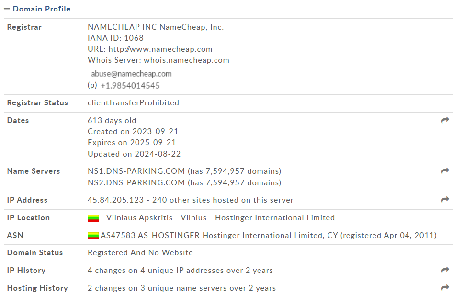Image resolution: width=464 pixels, height=295 pixels.
Task: Select the whois.namecheap.com server text
Action: [x=186, y=60]
